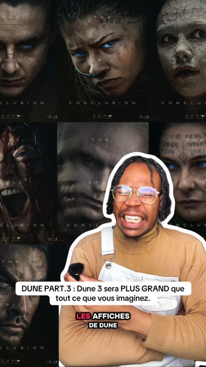
Task: Open the top-left blue-eyed man poster
Action: pos(28,61)
